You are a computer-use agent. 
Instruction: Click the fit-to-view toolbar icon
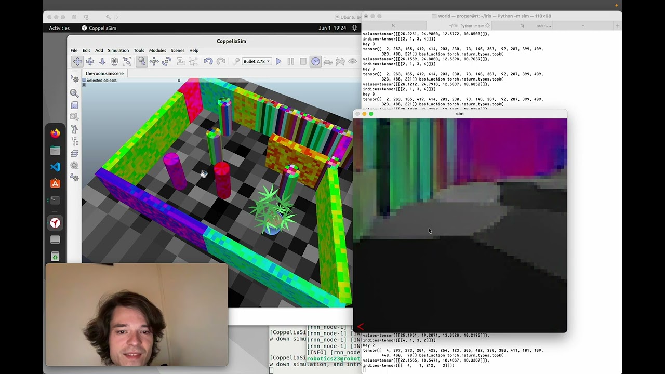127,61
